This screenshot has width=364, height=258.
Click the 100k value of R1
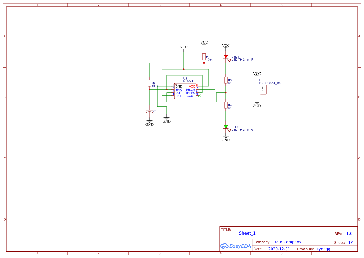(x=209, y=60)
